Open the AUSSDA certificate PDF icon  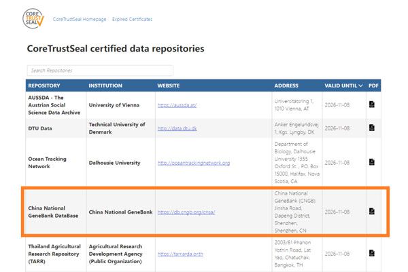pos(372,104)
